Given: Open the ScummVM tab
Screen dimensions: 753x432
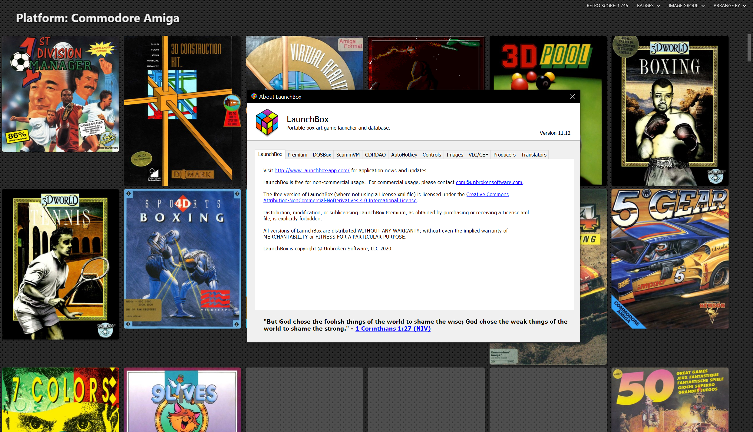Looking at the screenshot, I should (348, 155).
